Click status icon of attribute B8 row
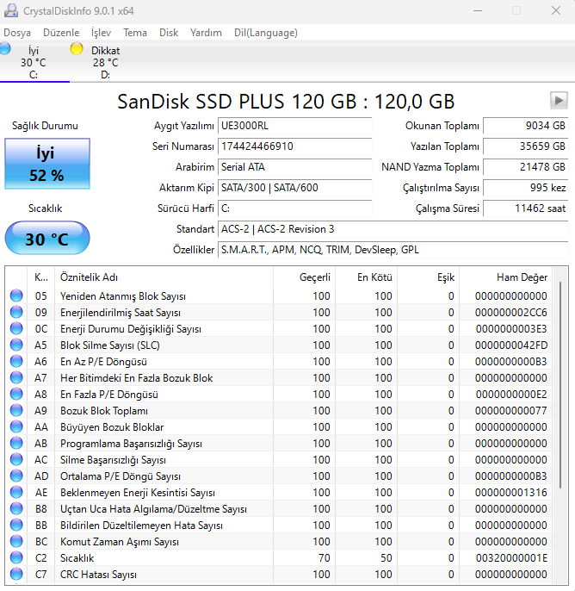Viewport: 575px width, 591px height. point(16,509)
